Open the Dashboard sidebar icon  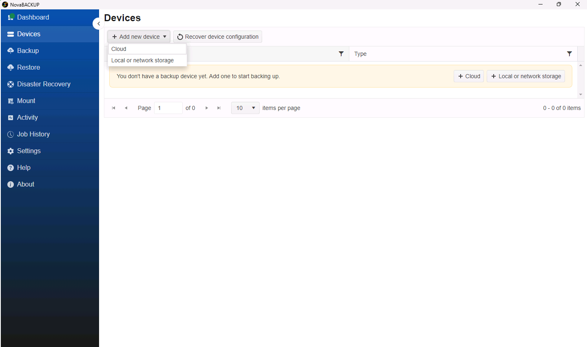11,17
